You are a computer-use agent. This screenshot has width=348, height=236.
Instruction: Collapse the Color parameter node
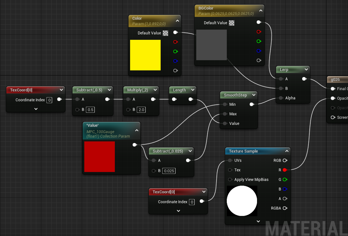click(177, 21)
